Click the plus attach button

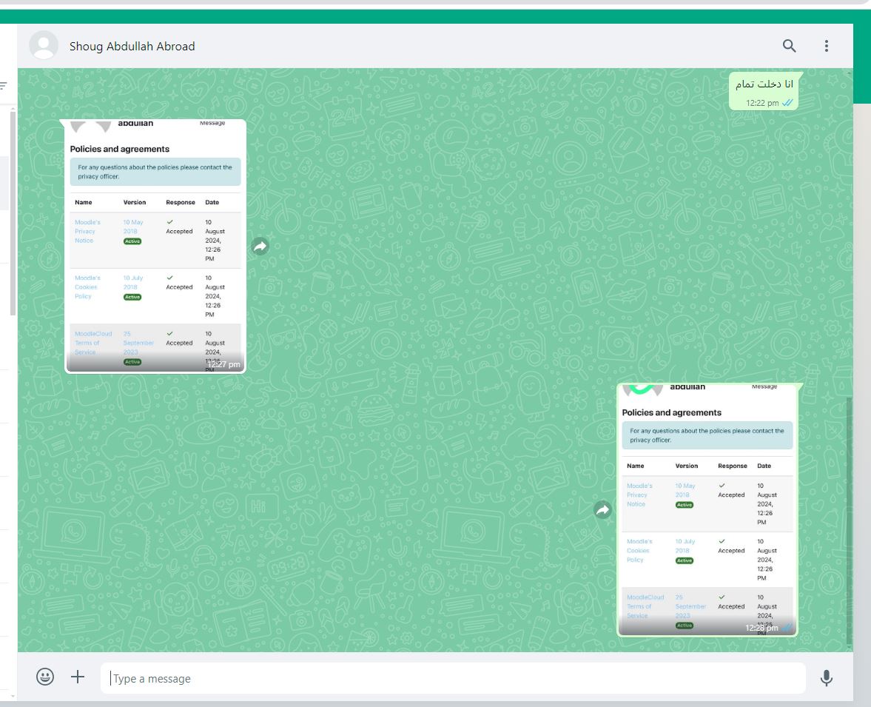click(x=78, y=677)
